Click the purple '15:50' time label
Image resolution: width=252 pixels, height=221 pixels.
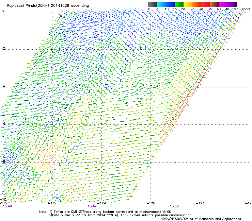(x=174, y=206)
